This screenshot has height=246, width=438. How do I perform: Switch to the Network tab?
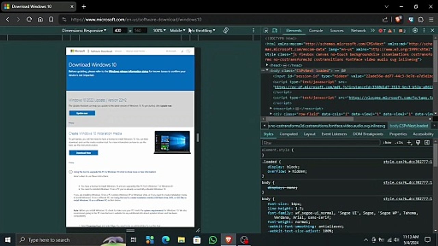[358, 30]
